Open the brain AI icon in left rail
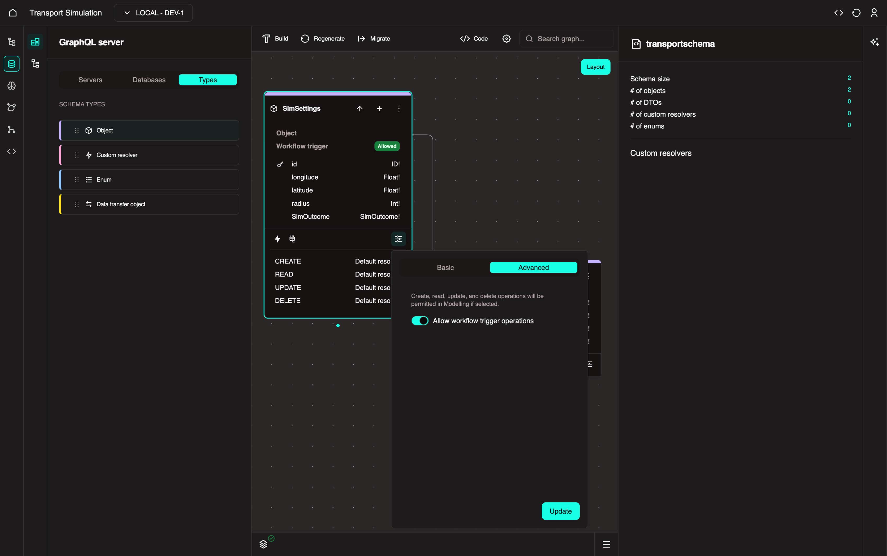The width and height of the screenshot is (887, 556). tap(12, 86)
